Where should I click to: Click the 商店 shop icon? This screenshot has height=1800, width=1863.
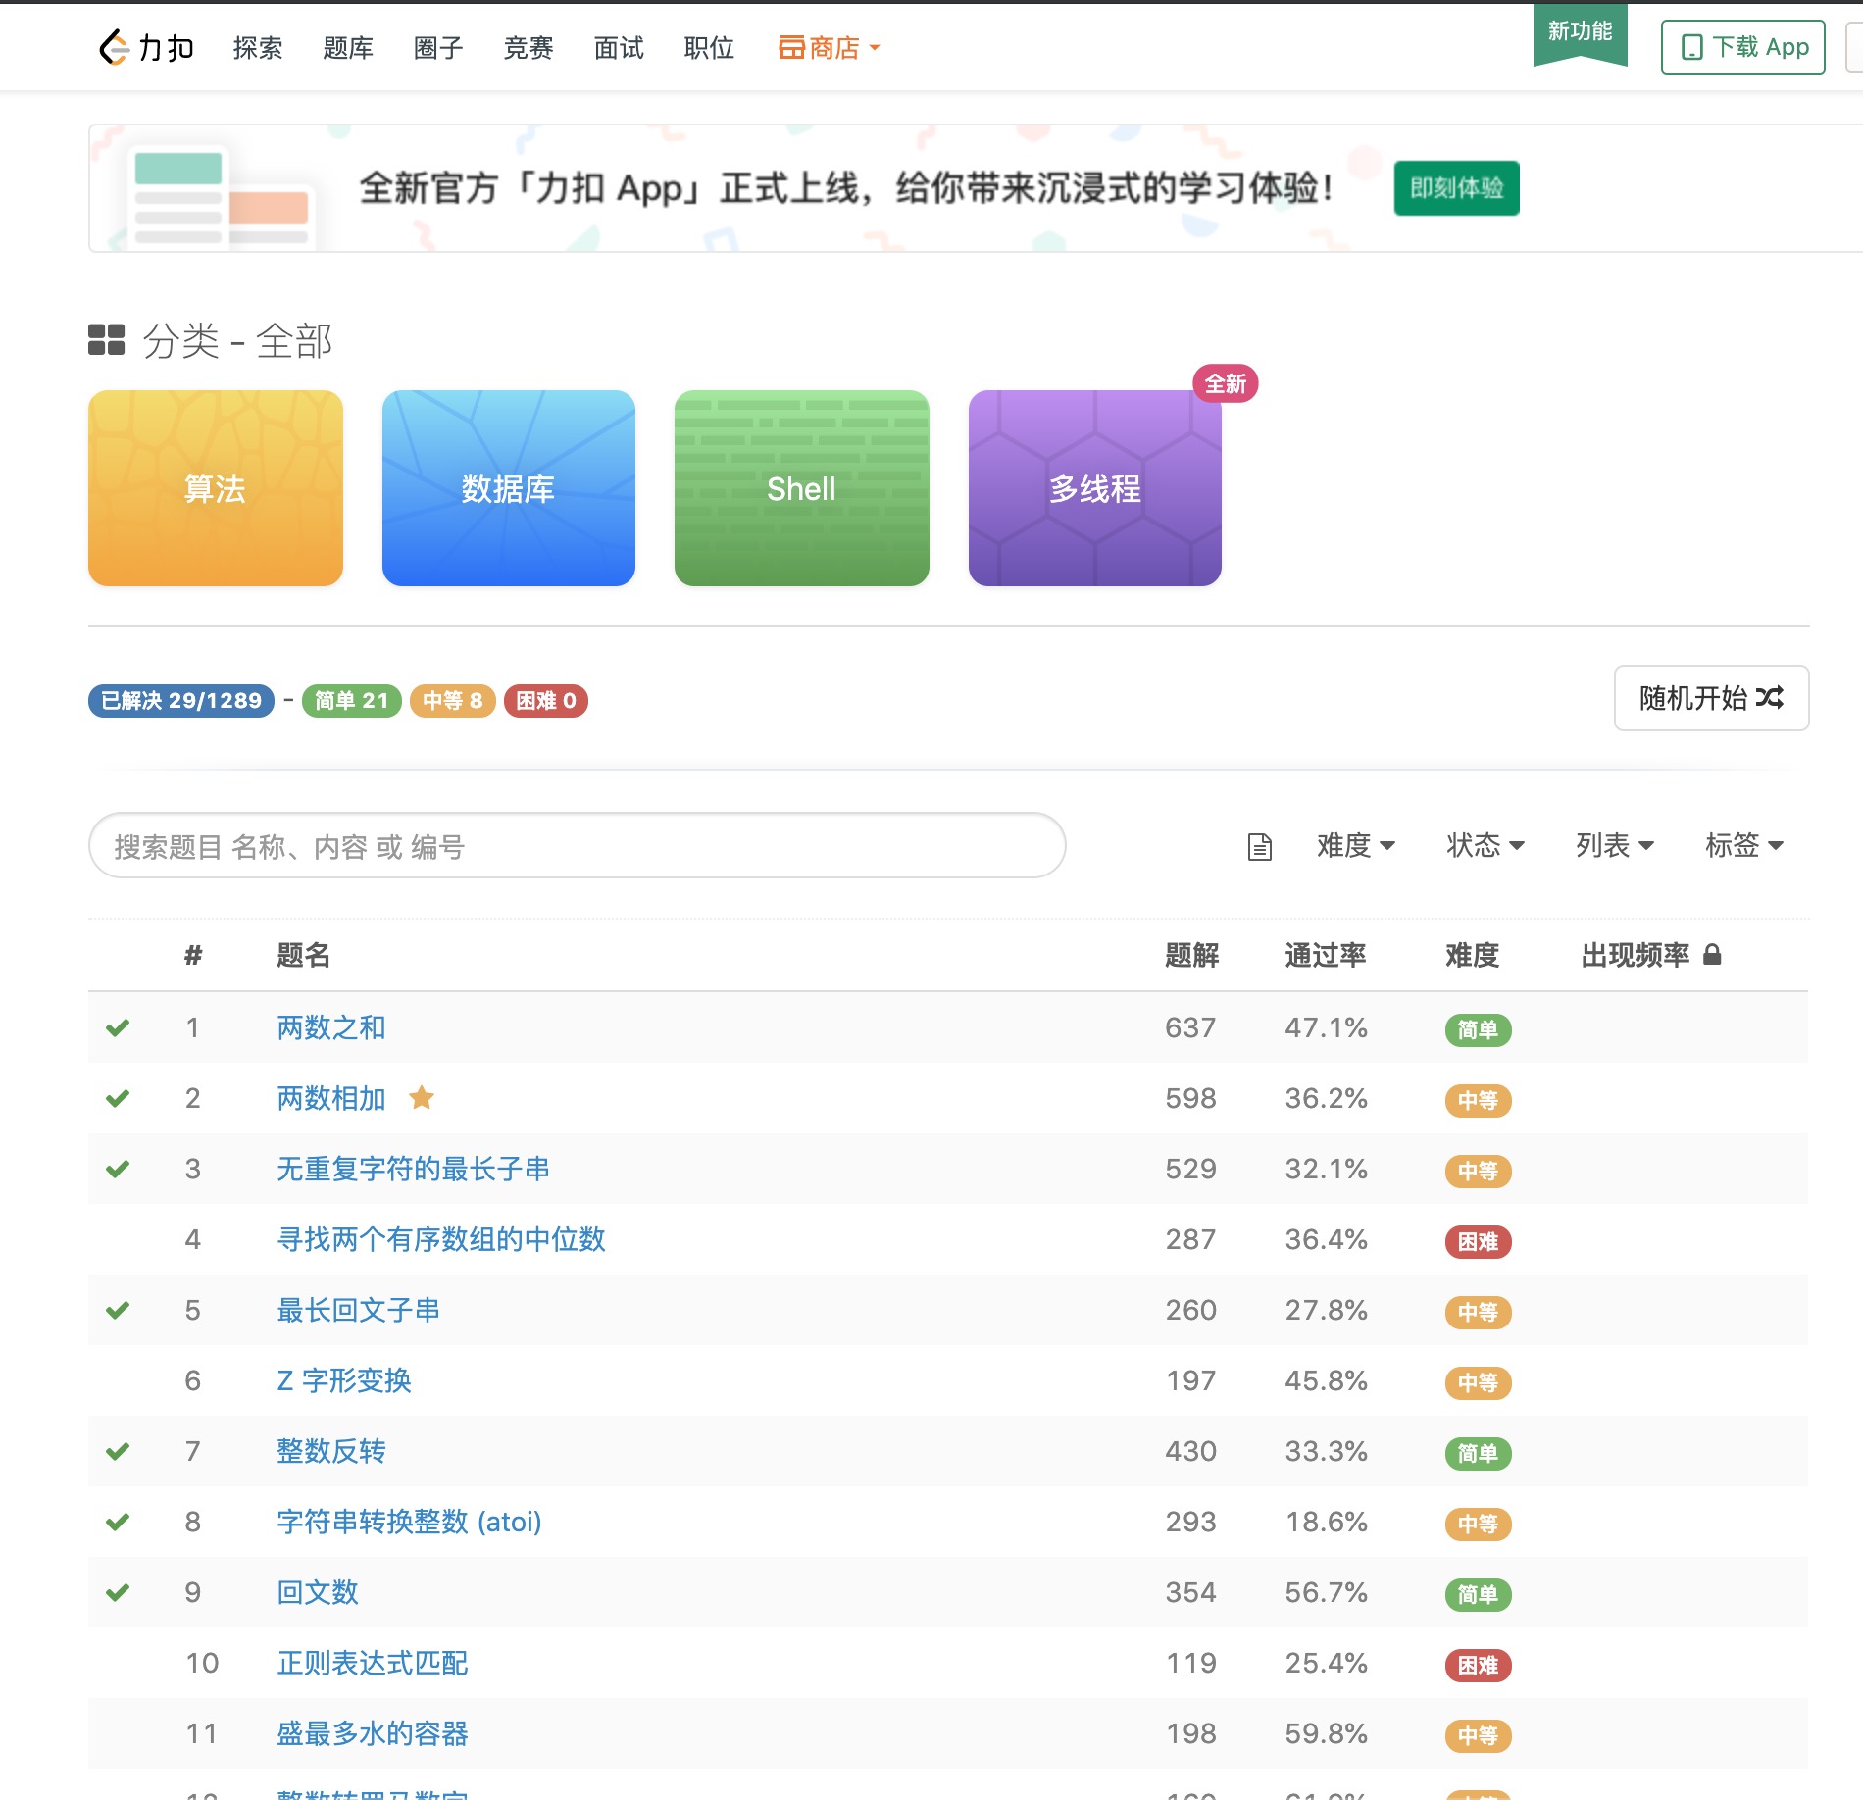coord(791,47)
